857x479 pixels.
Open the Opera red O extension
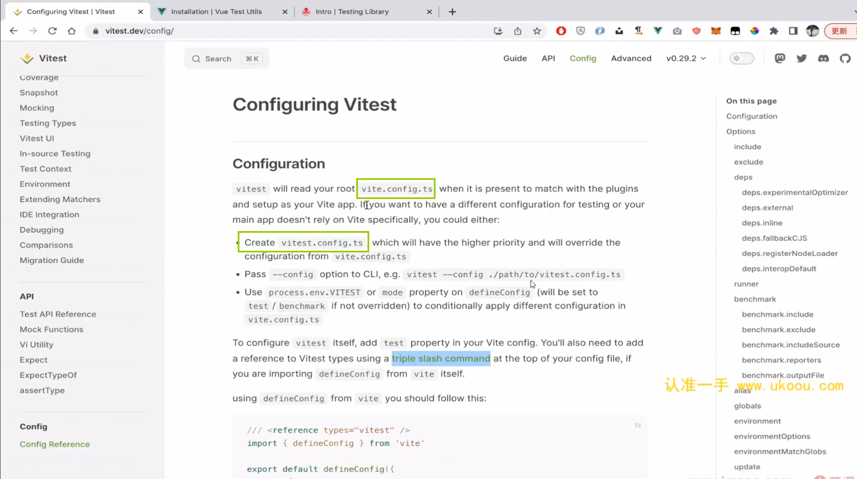[x=561, y=31]
